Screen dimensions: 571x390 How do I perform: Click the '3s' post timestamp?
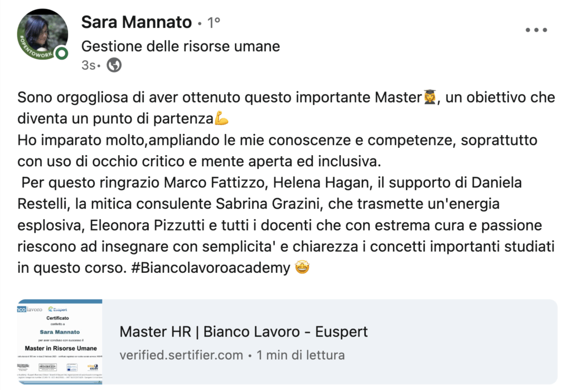click(x=89, y=65)
